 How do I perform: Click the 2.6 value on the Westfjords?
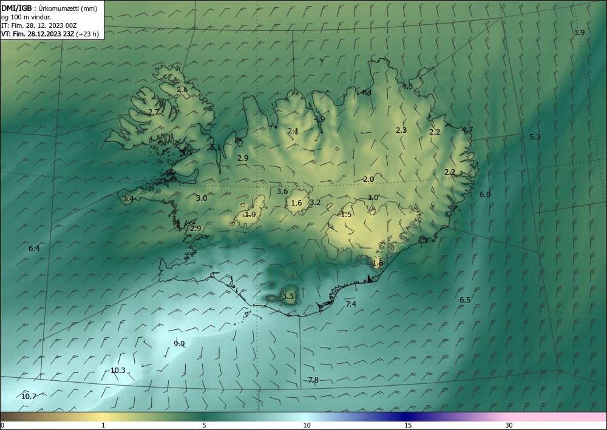(x=182, y=89)
